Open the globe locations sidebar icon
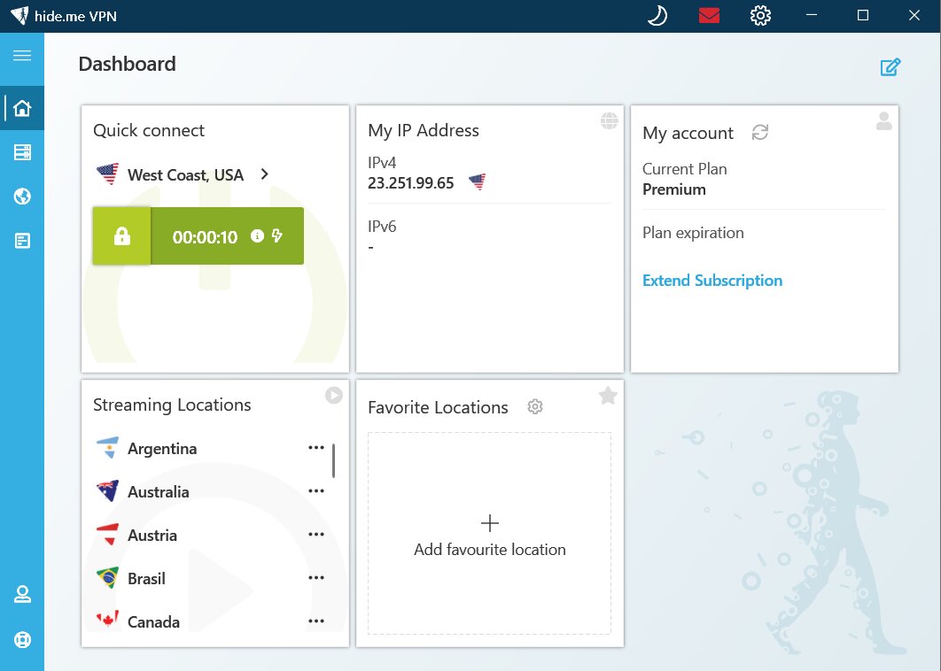Viewport: 941px width, 671px height. [x=22, y=197]
